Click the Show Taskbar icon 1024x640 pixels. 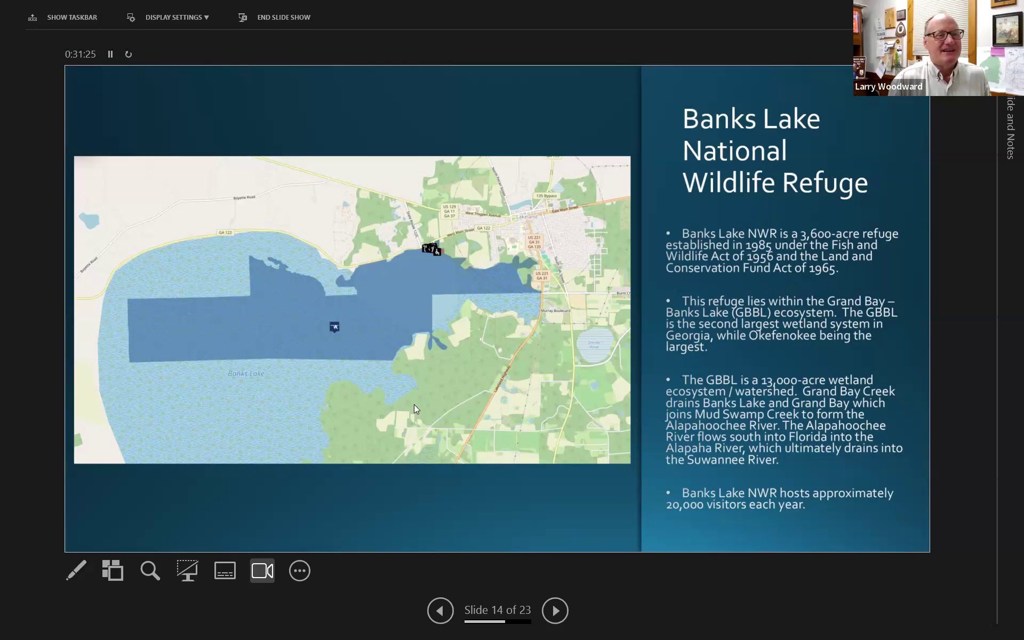33,17
